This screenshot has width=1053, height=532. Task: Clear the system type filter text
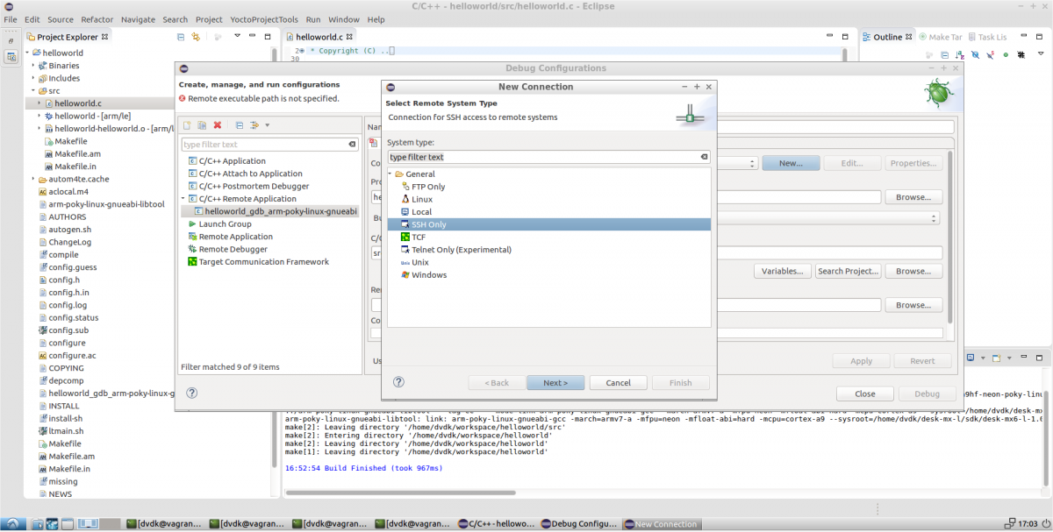pos(704,157)
